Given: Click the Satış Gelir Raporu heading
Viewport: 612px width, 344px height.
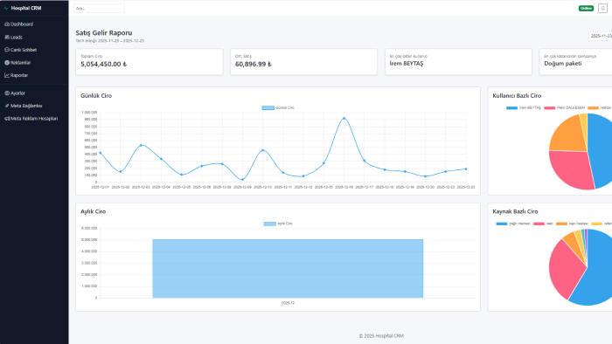Looking at the screenshot, I should click(x=104, y=32).
